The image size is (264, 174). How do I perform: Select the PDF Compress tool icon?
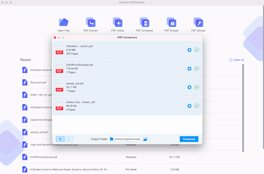[x=144, y=22]
